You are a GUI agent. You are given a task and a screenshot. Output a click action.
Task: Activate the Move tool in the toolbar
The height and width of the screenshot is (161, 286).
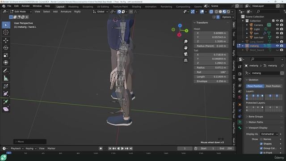6,41
